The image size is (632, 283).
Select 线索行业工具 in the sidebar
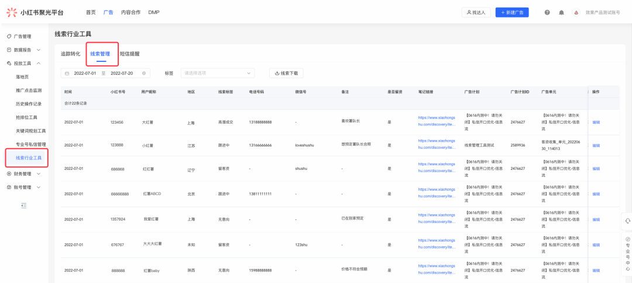[x=29, y=158]
